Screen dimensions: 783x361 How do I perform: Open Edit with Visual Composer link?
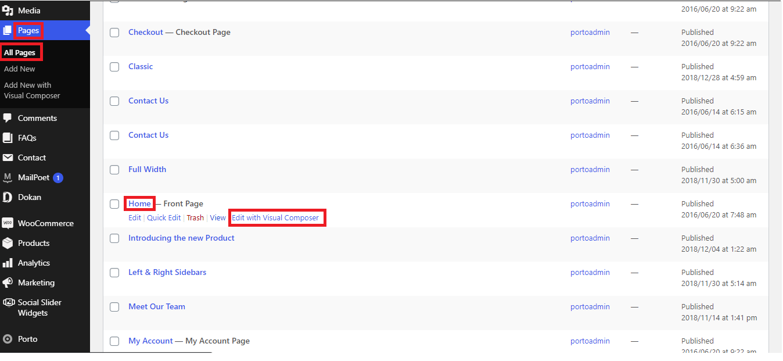click(x=275, y=217)
